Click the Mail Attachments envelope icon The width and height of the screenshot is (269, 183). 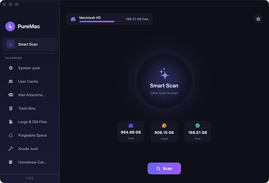[x=11, y=95]
